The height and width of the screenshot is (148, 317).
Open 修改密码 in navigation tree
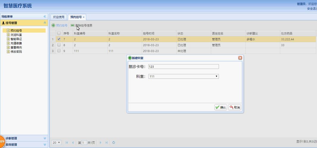16,52
